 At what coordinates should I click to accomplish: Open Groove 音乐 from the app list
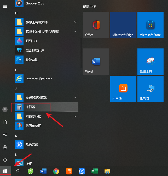click(34, 3)
